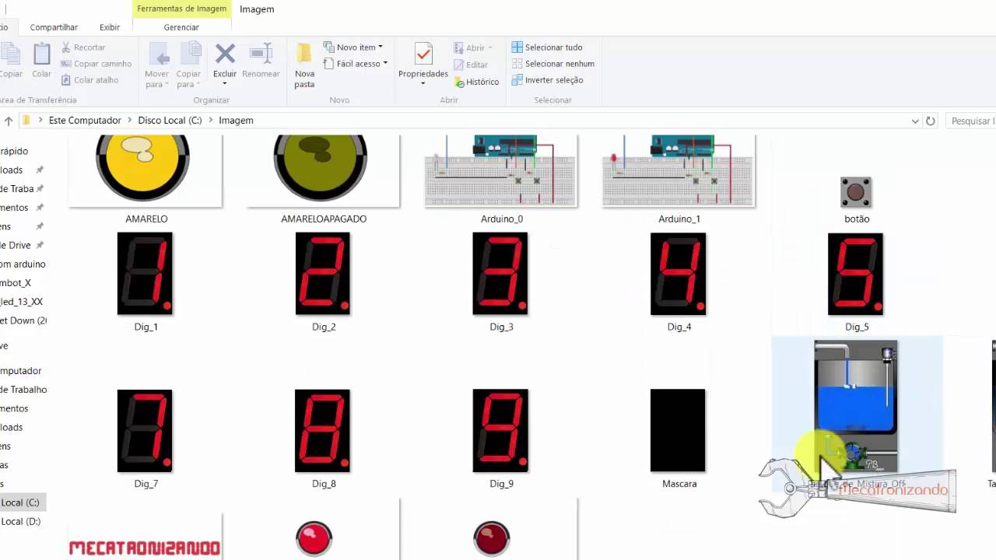
Task: Switch to the Compartilhar tab
Action: (x=54, y=27)
